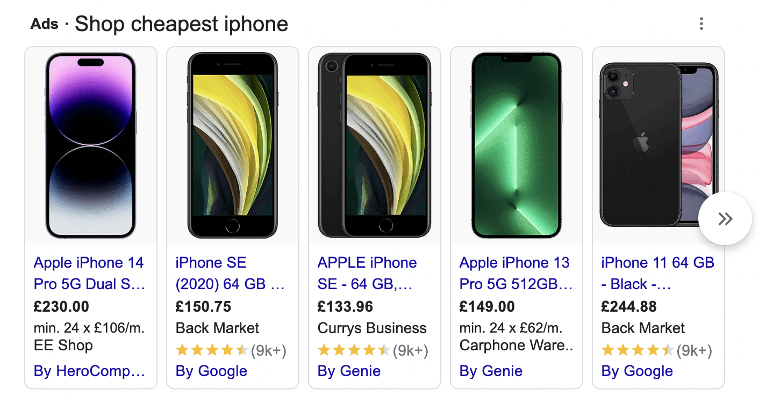
Task: Click By Google under the iPhone SE (2020)
Action: click(211, 371)
